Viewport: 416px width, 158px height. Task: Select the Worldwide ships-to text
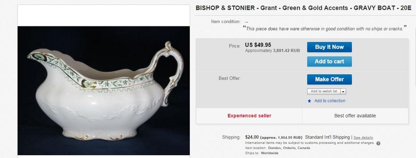(x=270, y=153)
